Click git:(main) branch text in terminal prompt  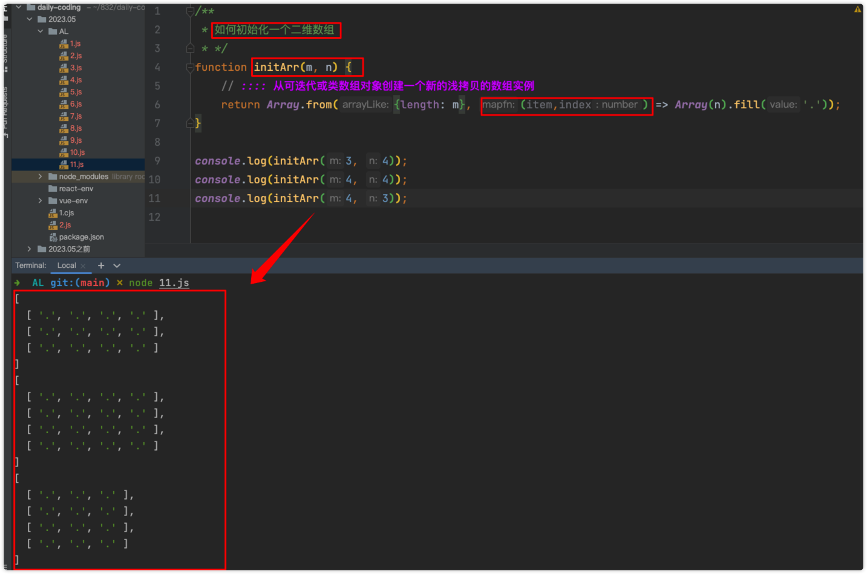pos(80,283)
